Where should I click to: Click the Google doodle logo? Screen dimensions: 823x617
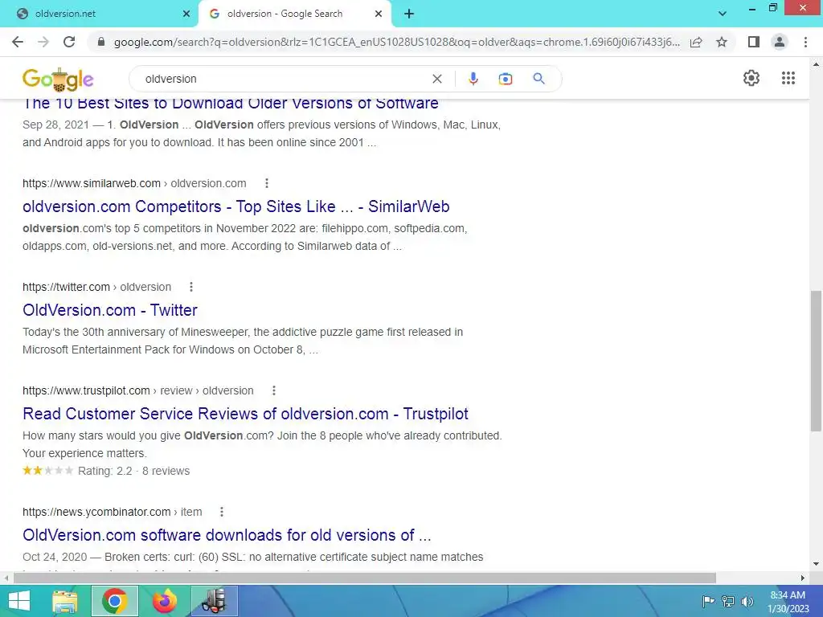pyautogui.click(x=58, y=80)
